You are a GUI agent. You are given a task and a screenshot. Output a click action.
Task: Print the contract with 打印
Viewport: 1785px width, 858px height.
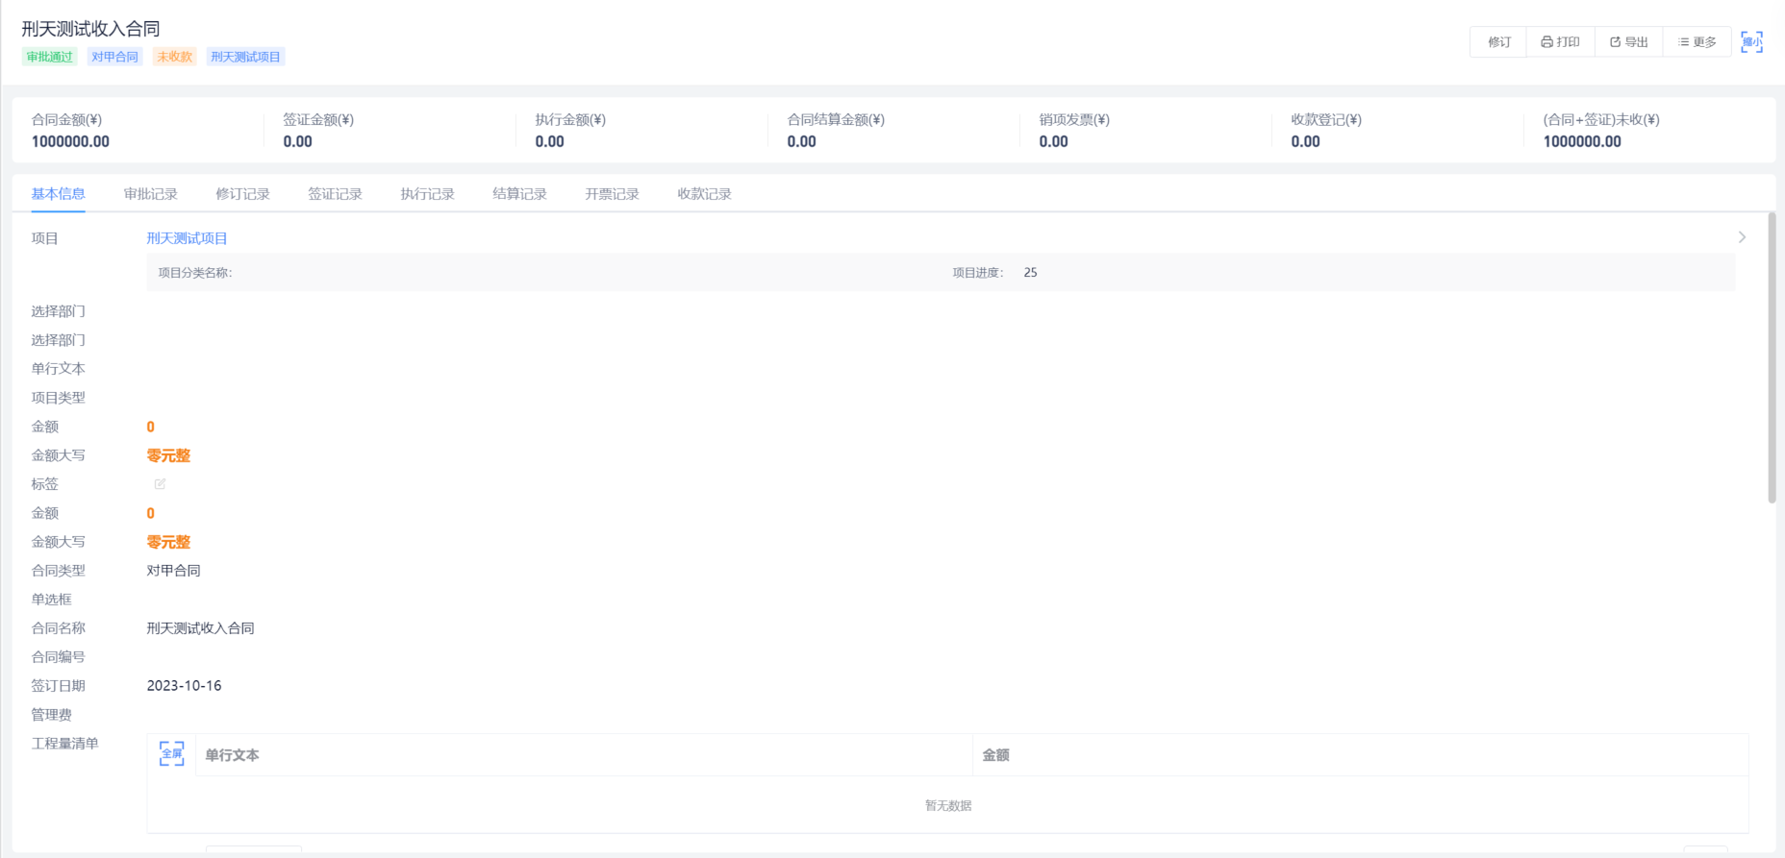click(1560, 42)
